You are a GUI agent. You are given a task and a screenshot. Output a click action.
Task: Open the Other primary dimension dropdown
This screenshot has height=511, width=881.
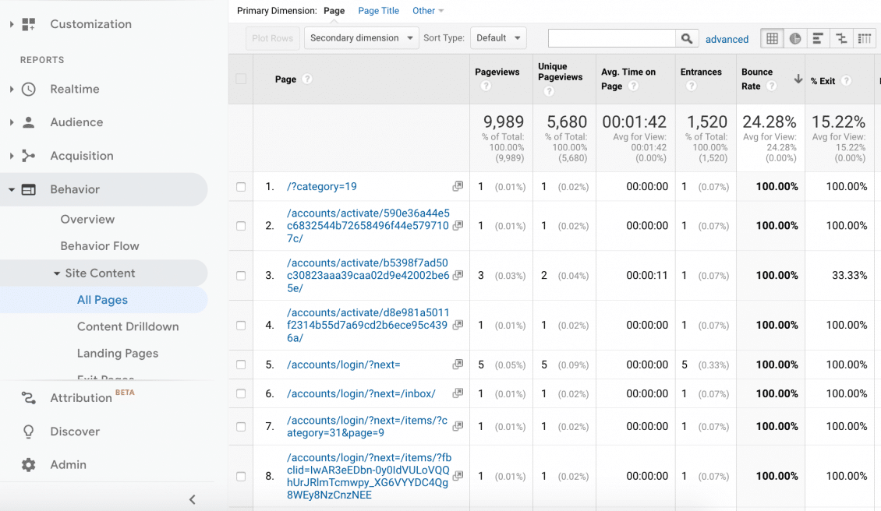coord(427,11)
